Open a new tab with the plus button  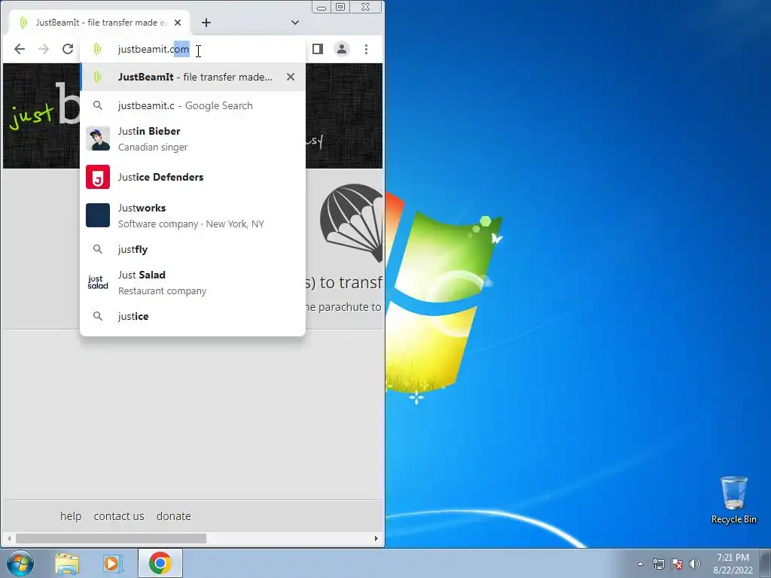pos(206,23)
